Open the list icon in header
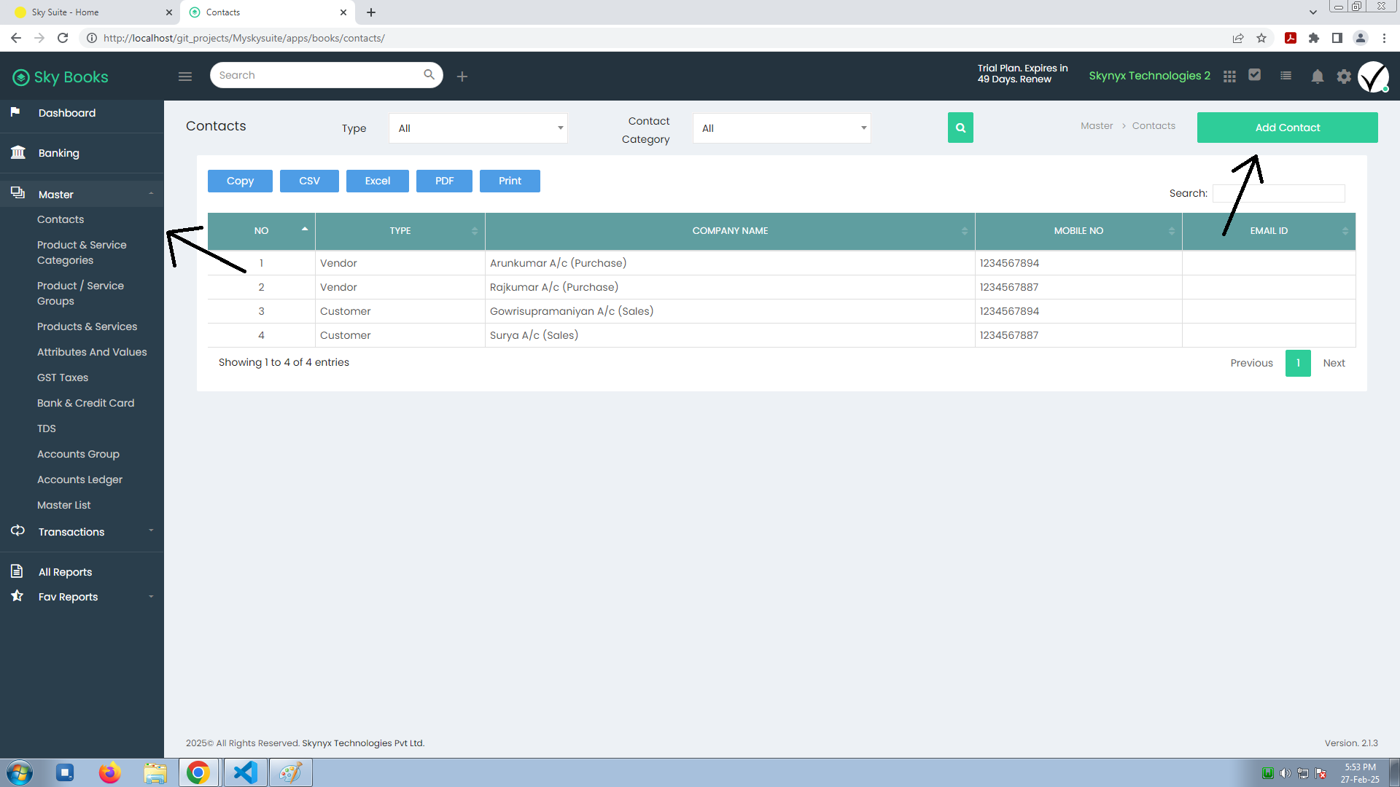Viewport: 1400px width, 787px height. coord(1286,76)
